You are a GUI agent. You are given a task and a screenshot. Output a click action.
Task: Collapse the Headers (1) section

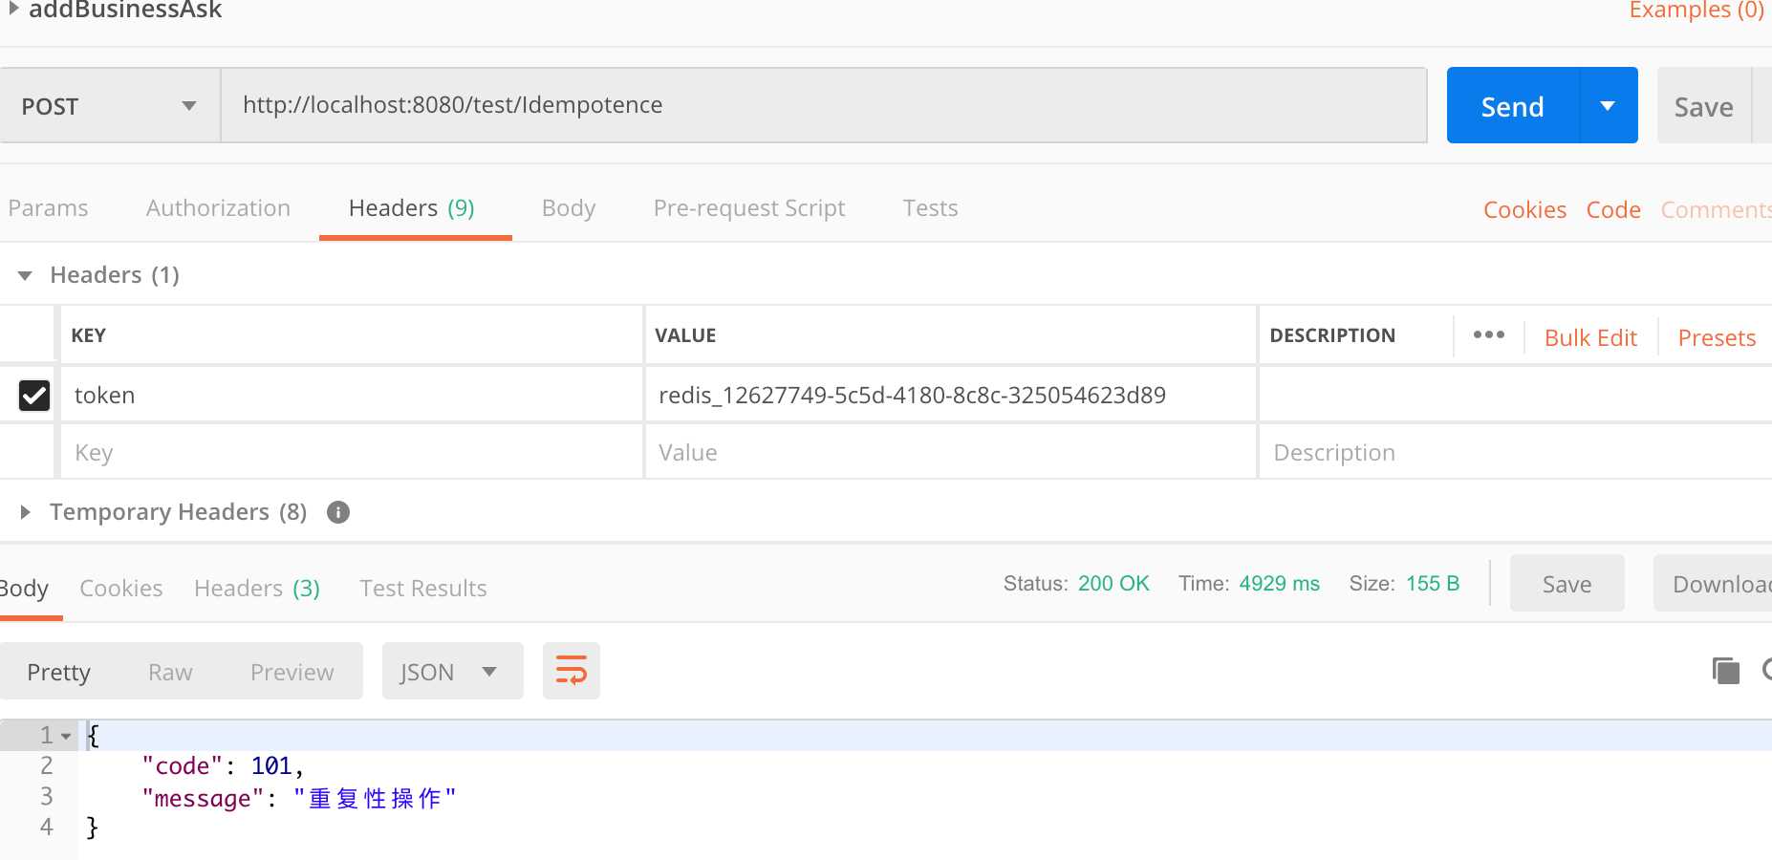point(26,276)
